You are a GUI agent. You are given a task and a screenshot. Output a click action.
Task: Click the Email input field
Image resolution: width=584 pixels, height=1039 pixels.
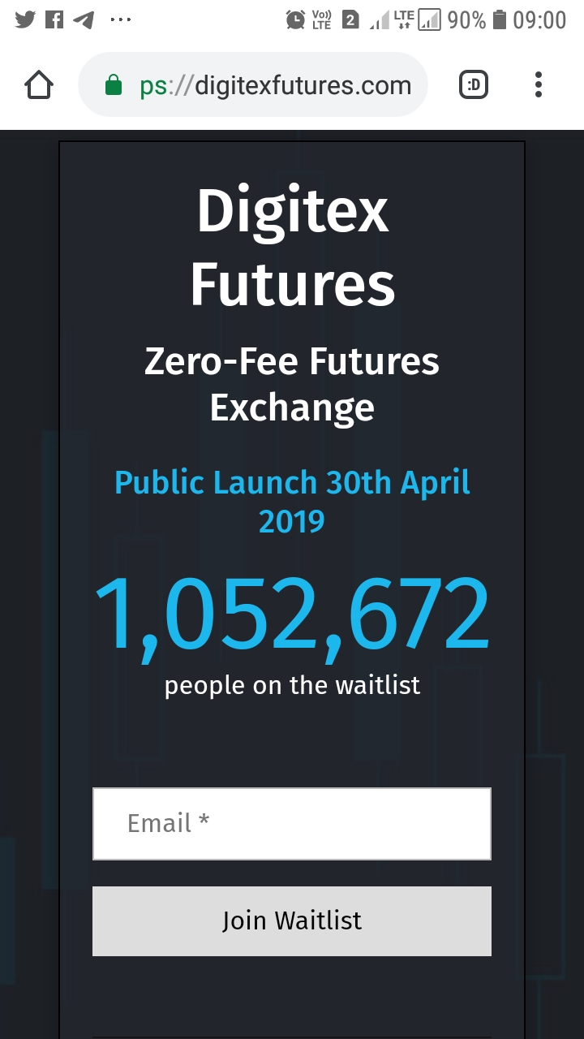click(292, 824)
